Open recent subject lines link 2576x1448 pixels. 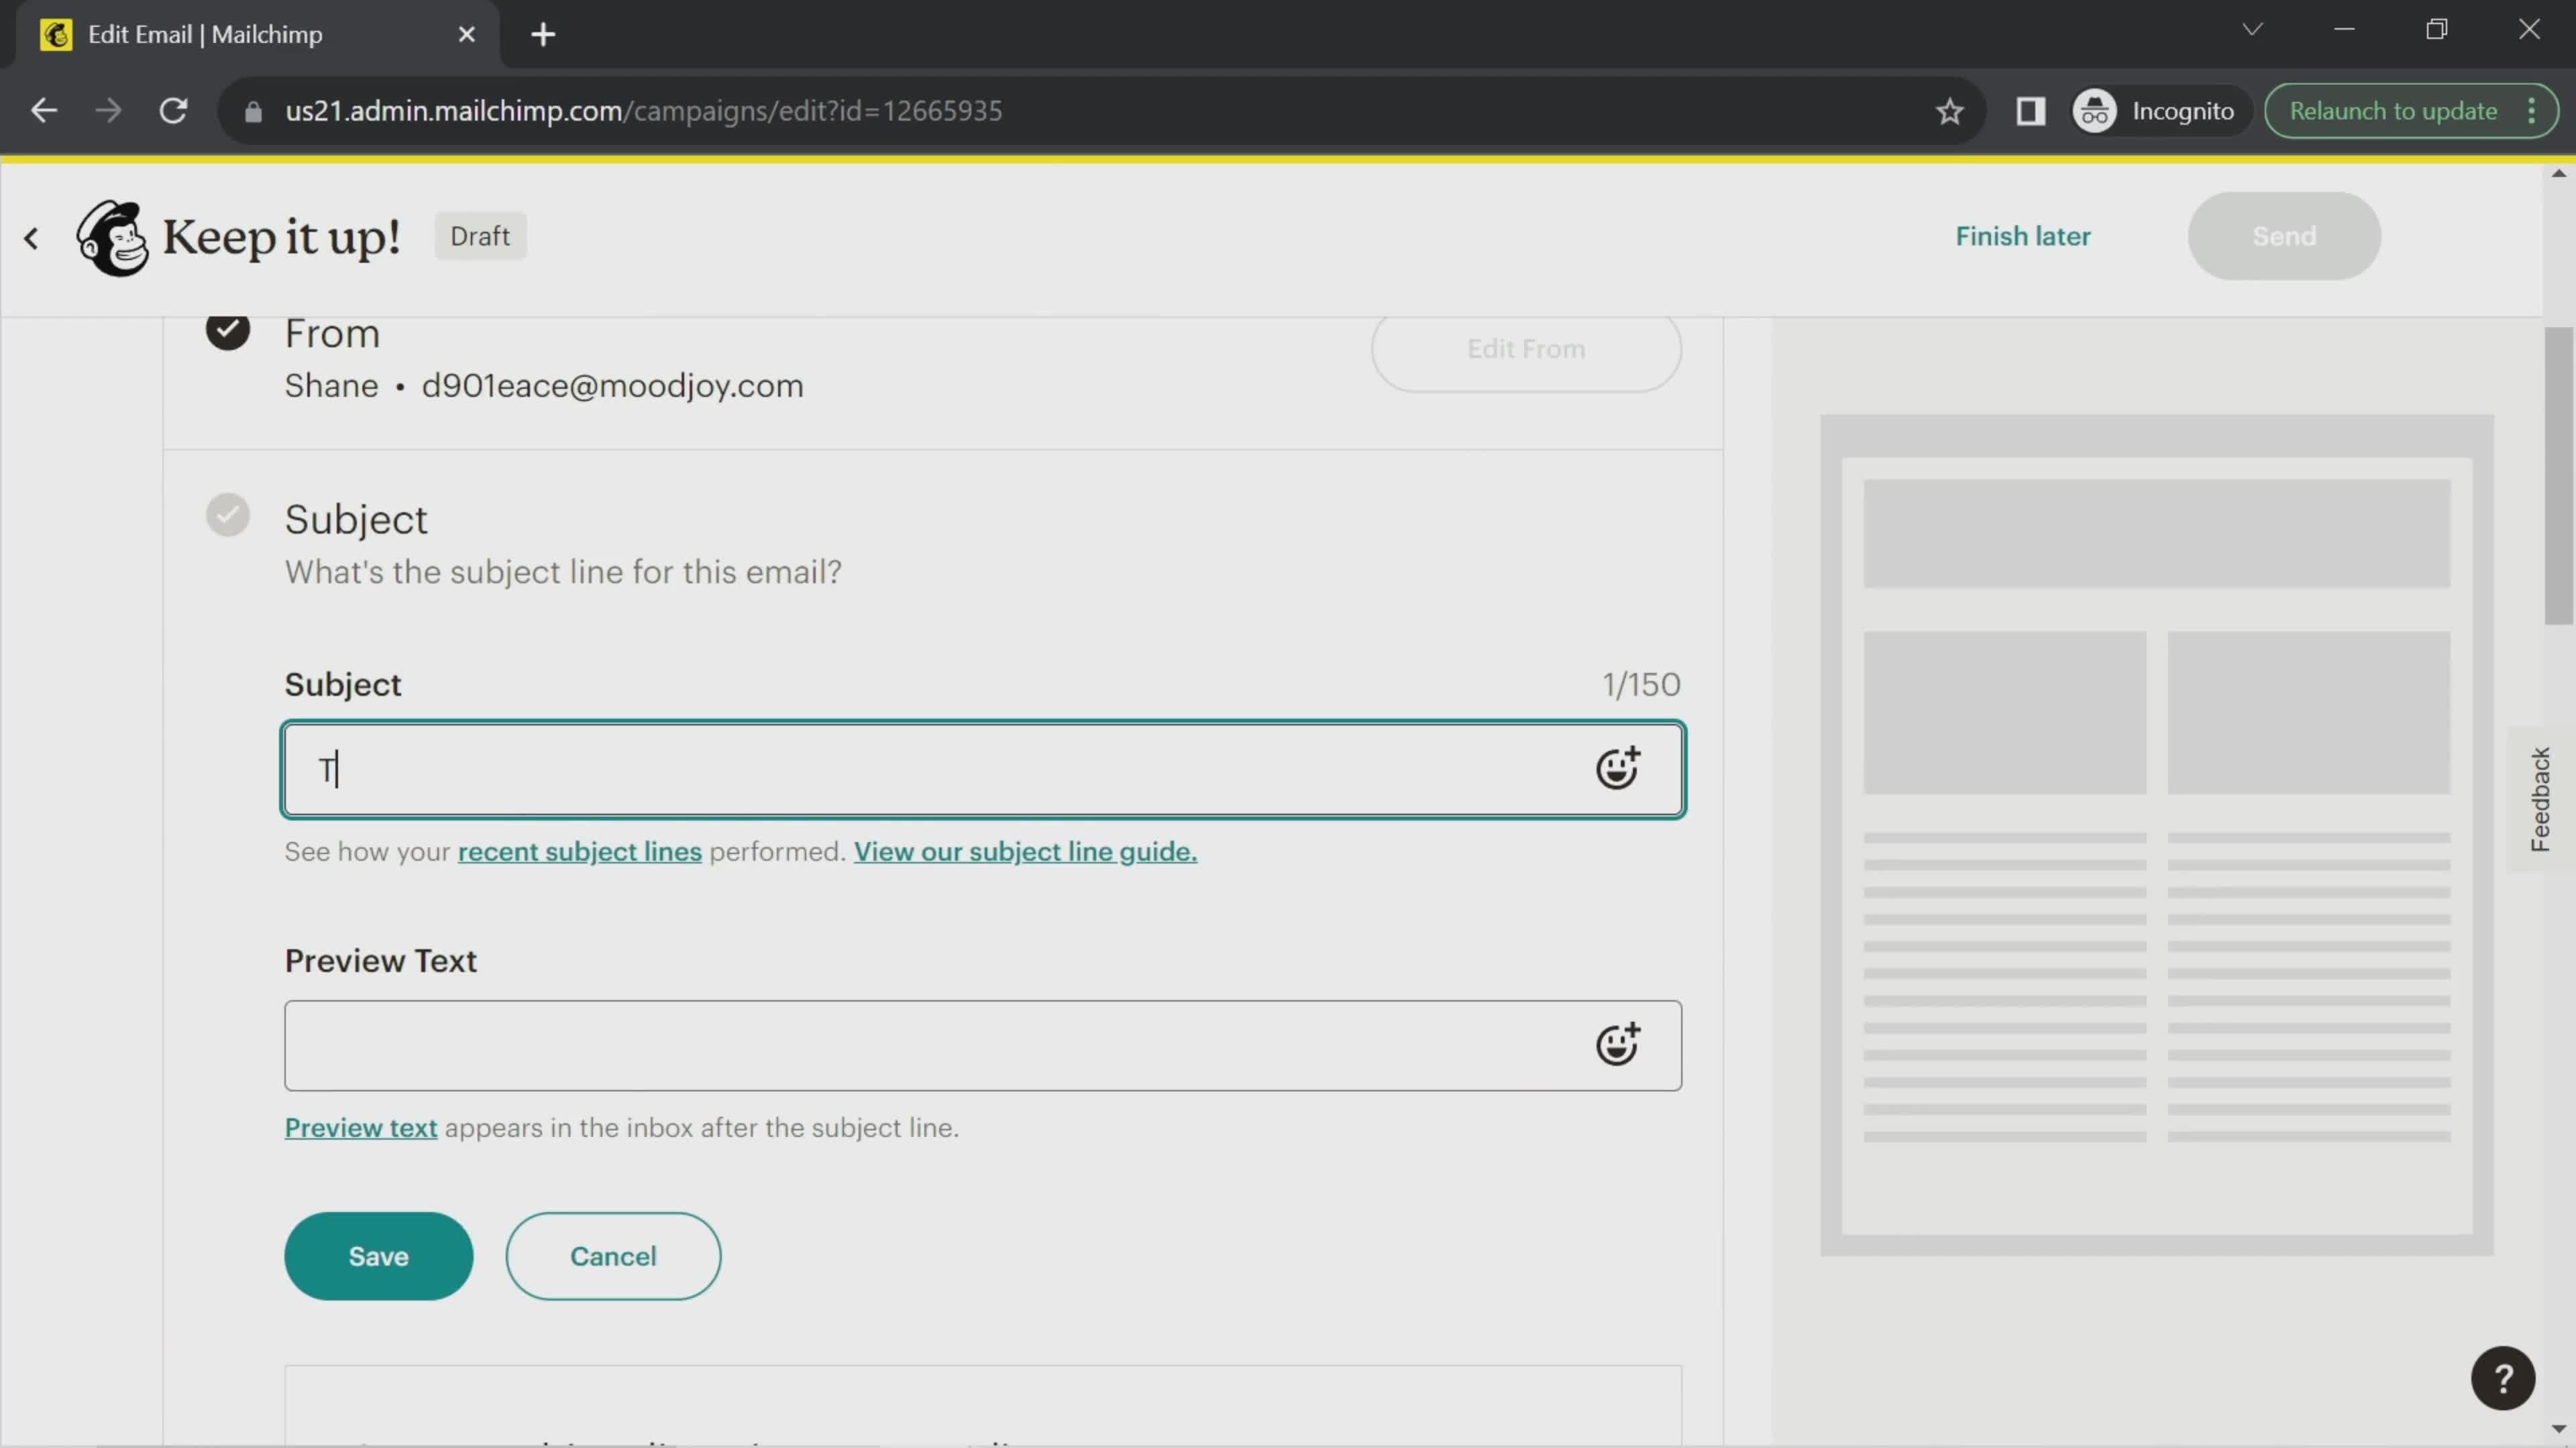click(x=578, y=851)
